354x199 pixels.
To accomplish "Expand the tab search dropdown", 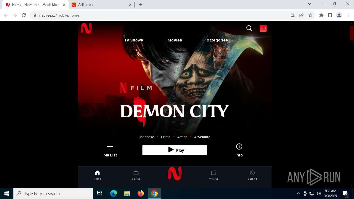I will (x=309, y=4).
